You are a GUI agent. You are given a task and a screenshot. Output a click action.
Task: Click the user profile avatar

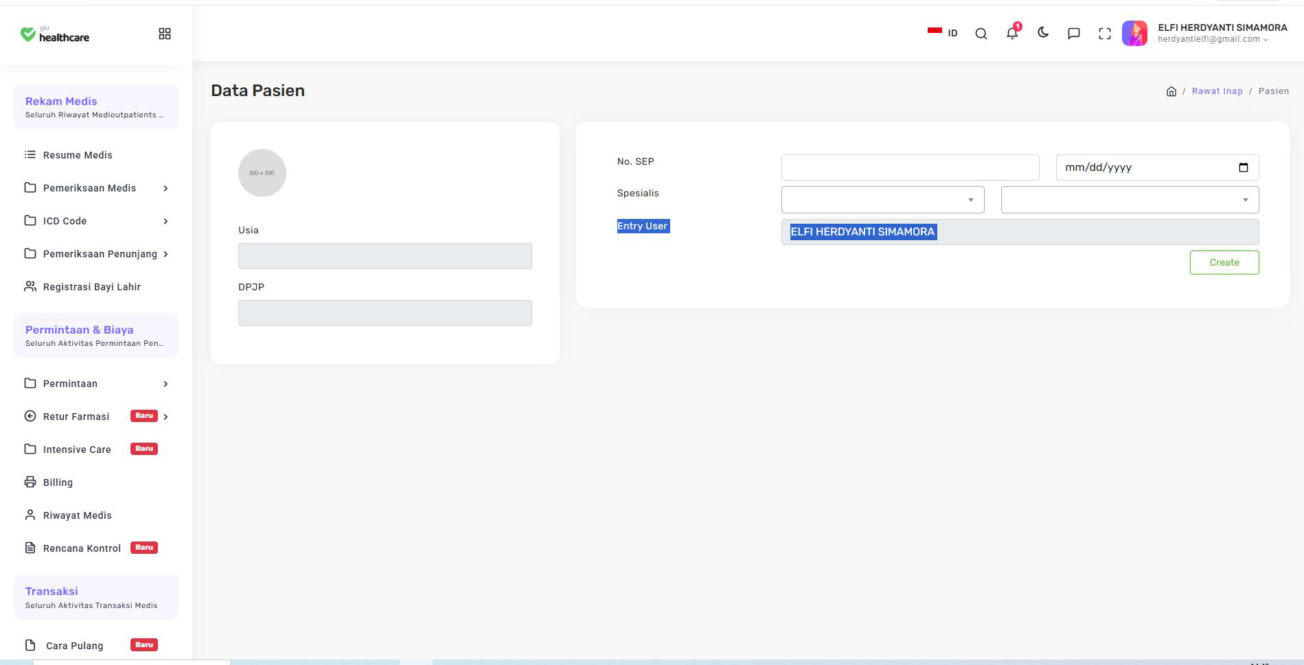[x=1134, y=33]
